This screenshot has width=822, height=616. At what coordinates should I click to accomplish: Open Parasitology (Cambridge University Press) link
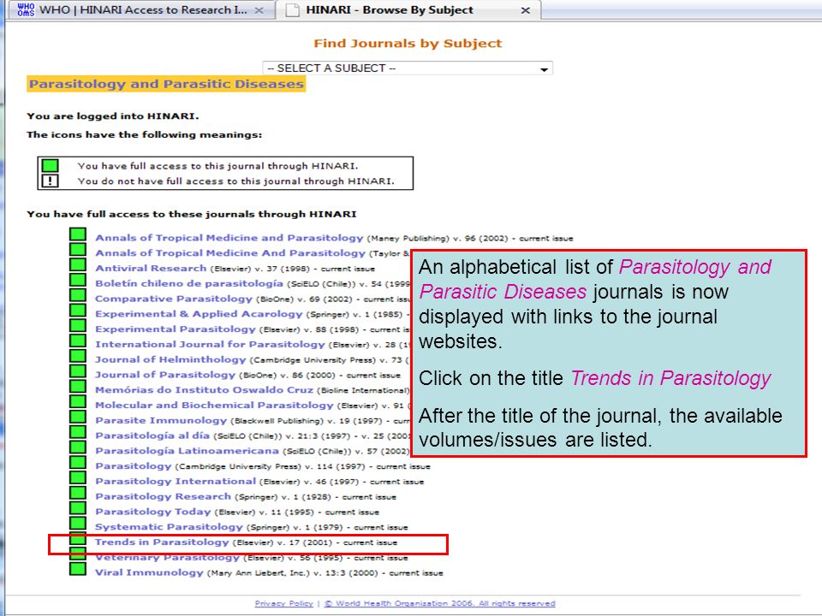pyautogui.click(x=134, y=465)
